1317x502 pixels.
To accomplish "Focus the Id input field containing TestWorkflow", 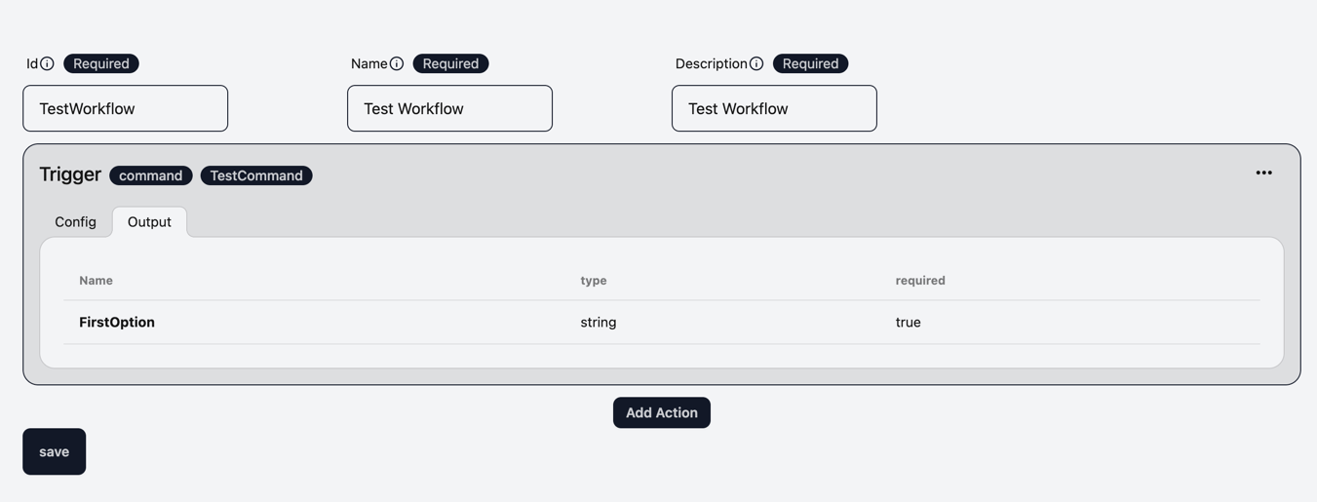I will tap(126, 108).
